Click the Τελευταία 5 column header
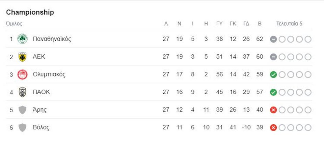Screen dimensions: 324x147 pyautogui.click(x=289, y=24)
